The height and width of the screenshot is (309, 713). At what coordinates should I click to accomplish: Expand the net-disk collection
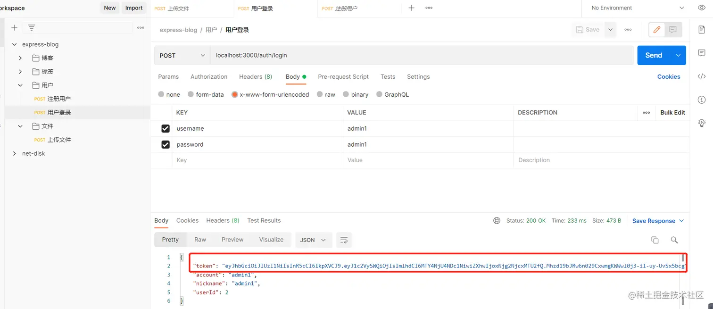tap(14, 153)
